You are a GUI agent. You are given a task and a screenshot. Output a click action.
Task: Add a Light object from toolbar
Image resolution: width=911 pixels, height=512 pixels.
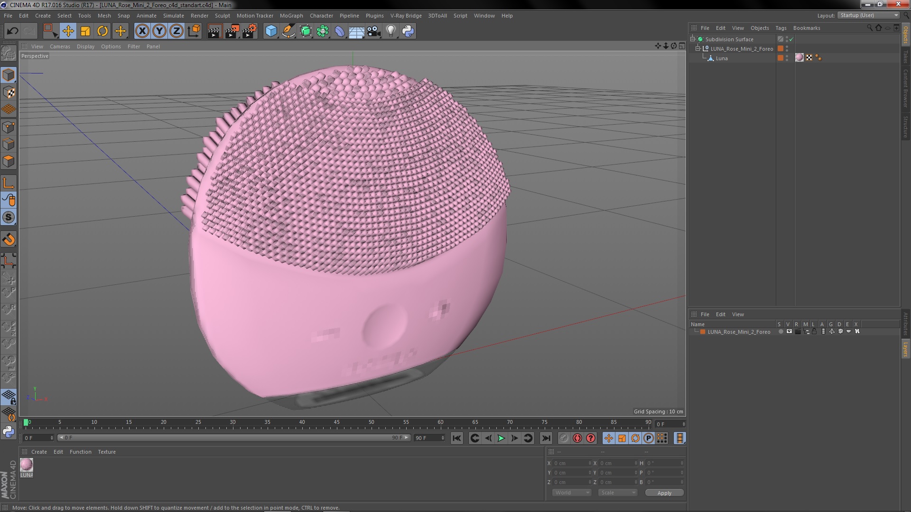pos(390,31)
